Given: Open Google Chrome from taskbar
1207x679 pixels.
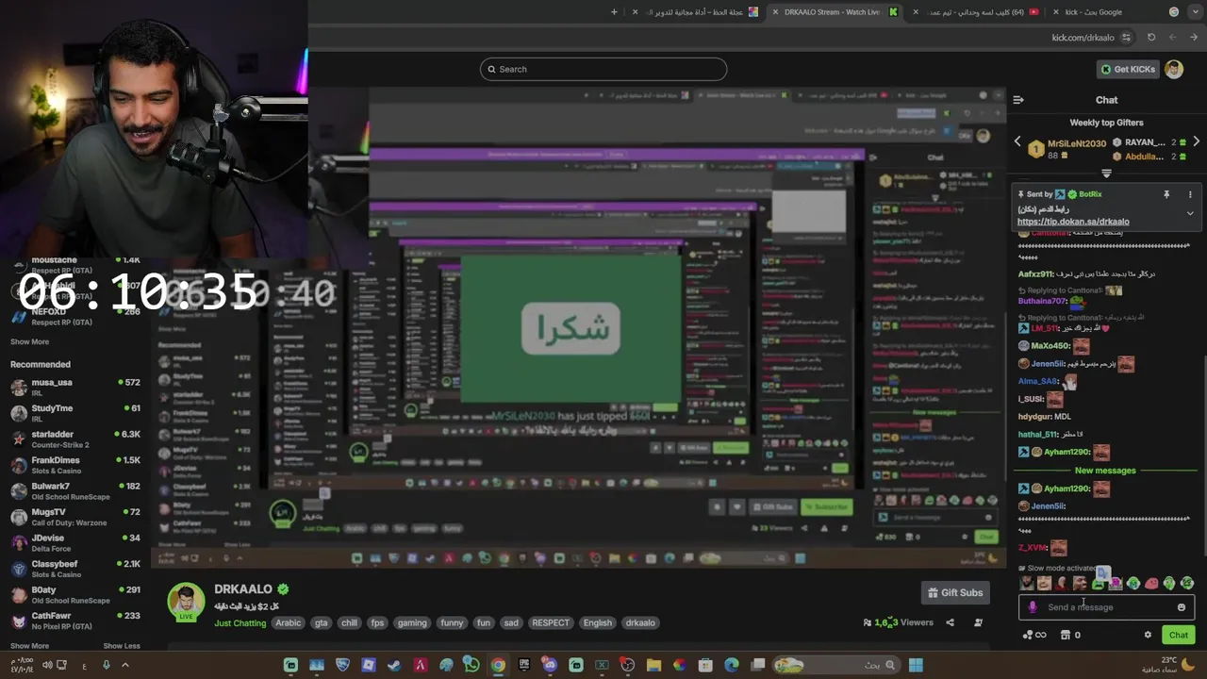Looking at the screenshot, I should [498, 666].
